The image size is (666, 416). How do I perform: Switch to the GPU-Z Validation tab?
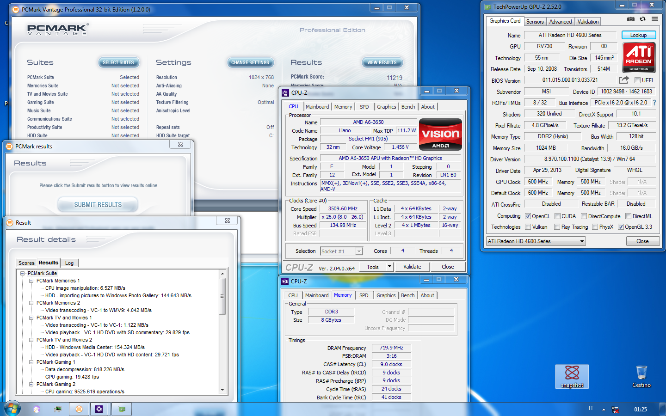(588, 22)
